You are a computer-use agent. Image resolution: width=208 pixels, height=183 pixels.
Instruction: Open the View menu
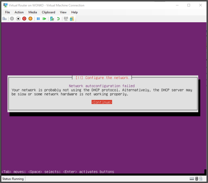pos(63,12)
